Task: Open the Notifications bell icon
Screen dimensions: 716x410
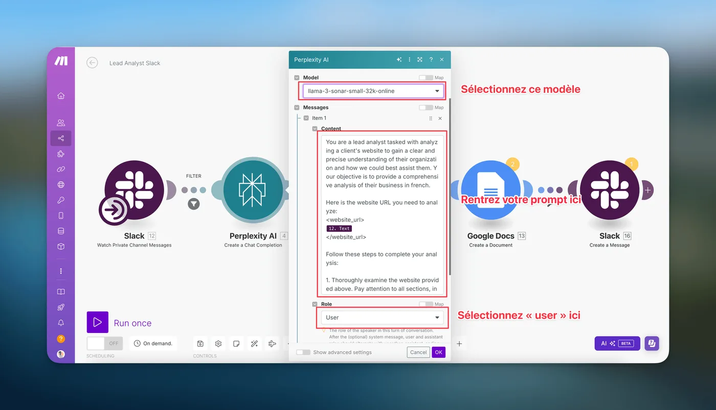Action: coord(61,323)
